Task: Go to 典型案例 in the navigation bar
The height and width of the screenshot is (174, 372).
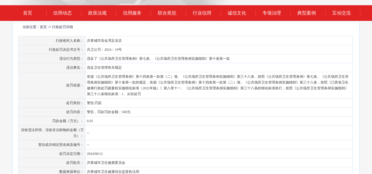Action: coord(307,13)
